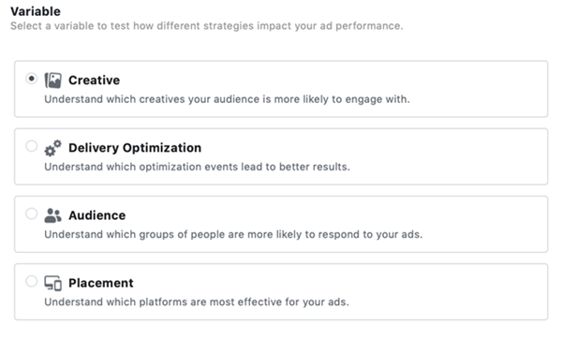Image resolution: width=562 pixels, height=338 pixels.
Task: Select the Audience radio button
Action: pyautogui.click(x=32, y=213)
